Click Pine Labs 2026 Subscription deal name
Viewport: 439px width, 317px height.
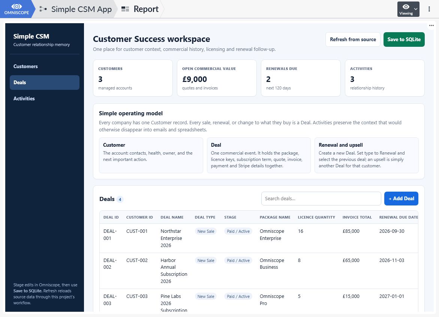coord(174,303)
